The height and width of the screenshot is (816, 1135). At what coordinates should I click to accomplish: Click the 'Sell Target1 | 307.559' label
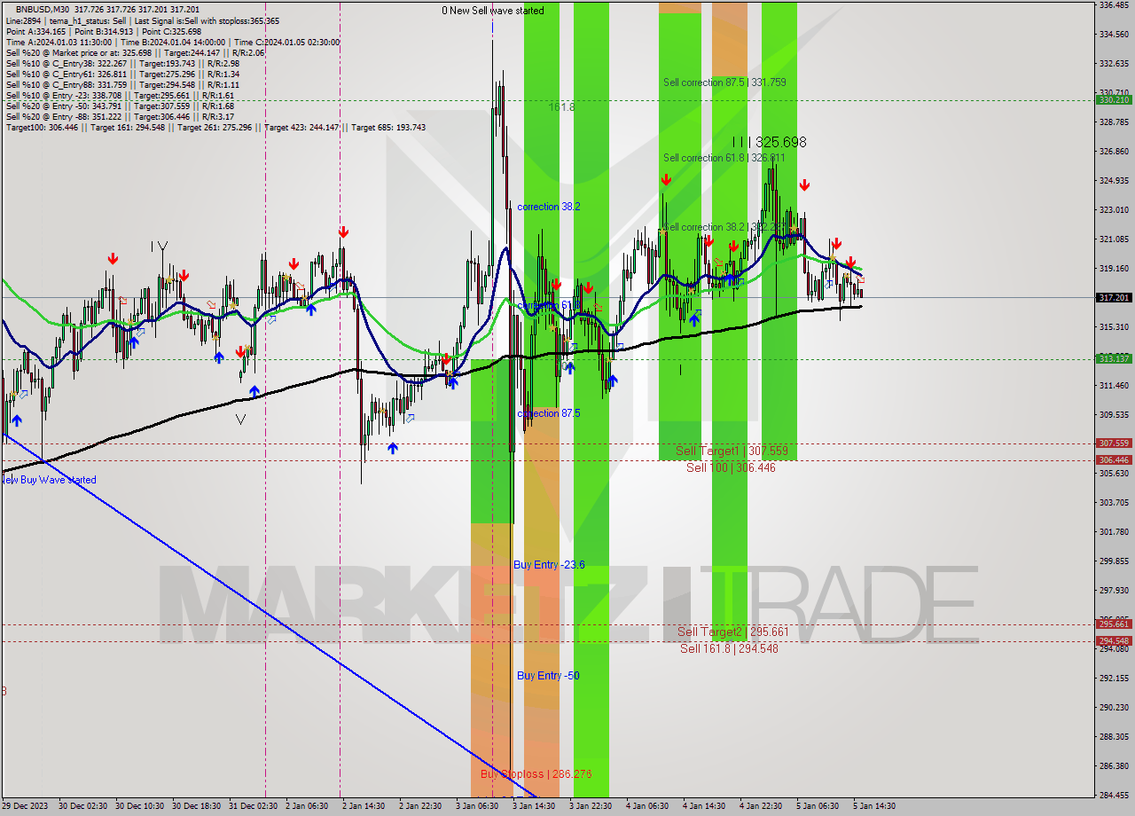[x=732, y=451]
